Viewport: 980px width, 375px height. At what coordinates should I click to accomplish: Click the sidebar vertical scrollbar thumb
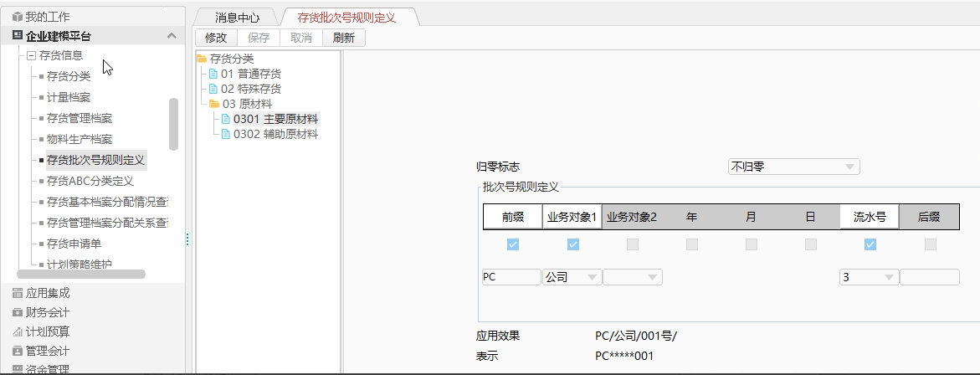click(x=174, y=124)
